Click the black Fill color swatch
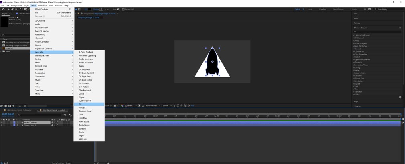 90,9
